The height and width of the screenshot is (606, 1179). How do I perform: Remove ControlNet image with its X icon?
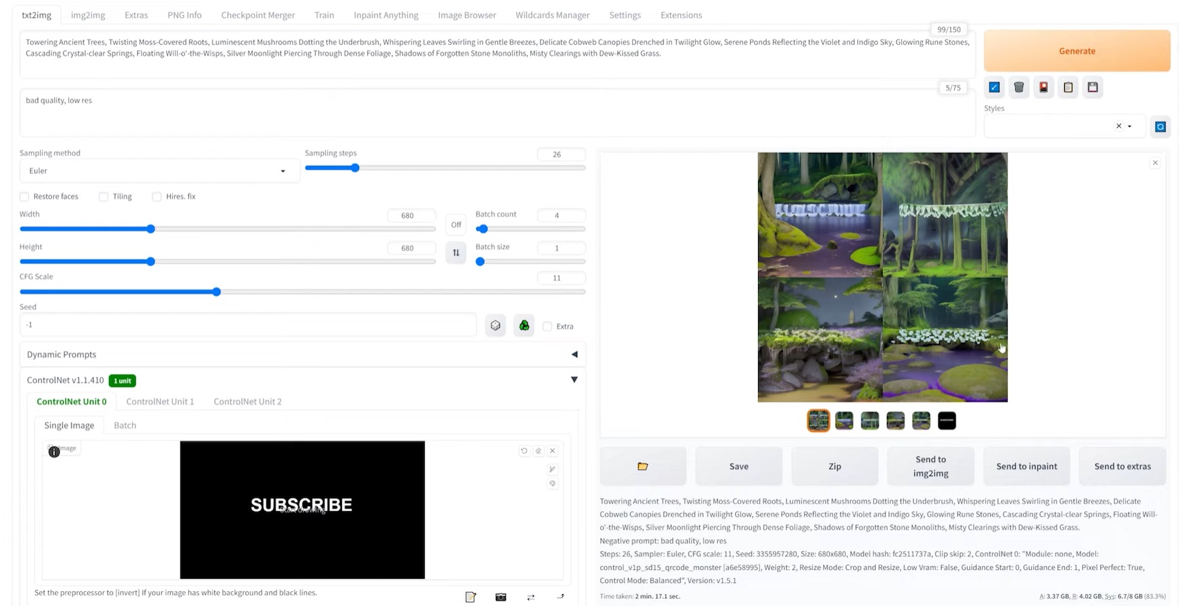(x=552, y=450)
